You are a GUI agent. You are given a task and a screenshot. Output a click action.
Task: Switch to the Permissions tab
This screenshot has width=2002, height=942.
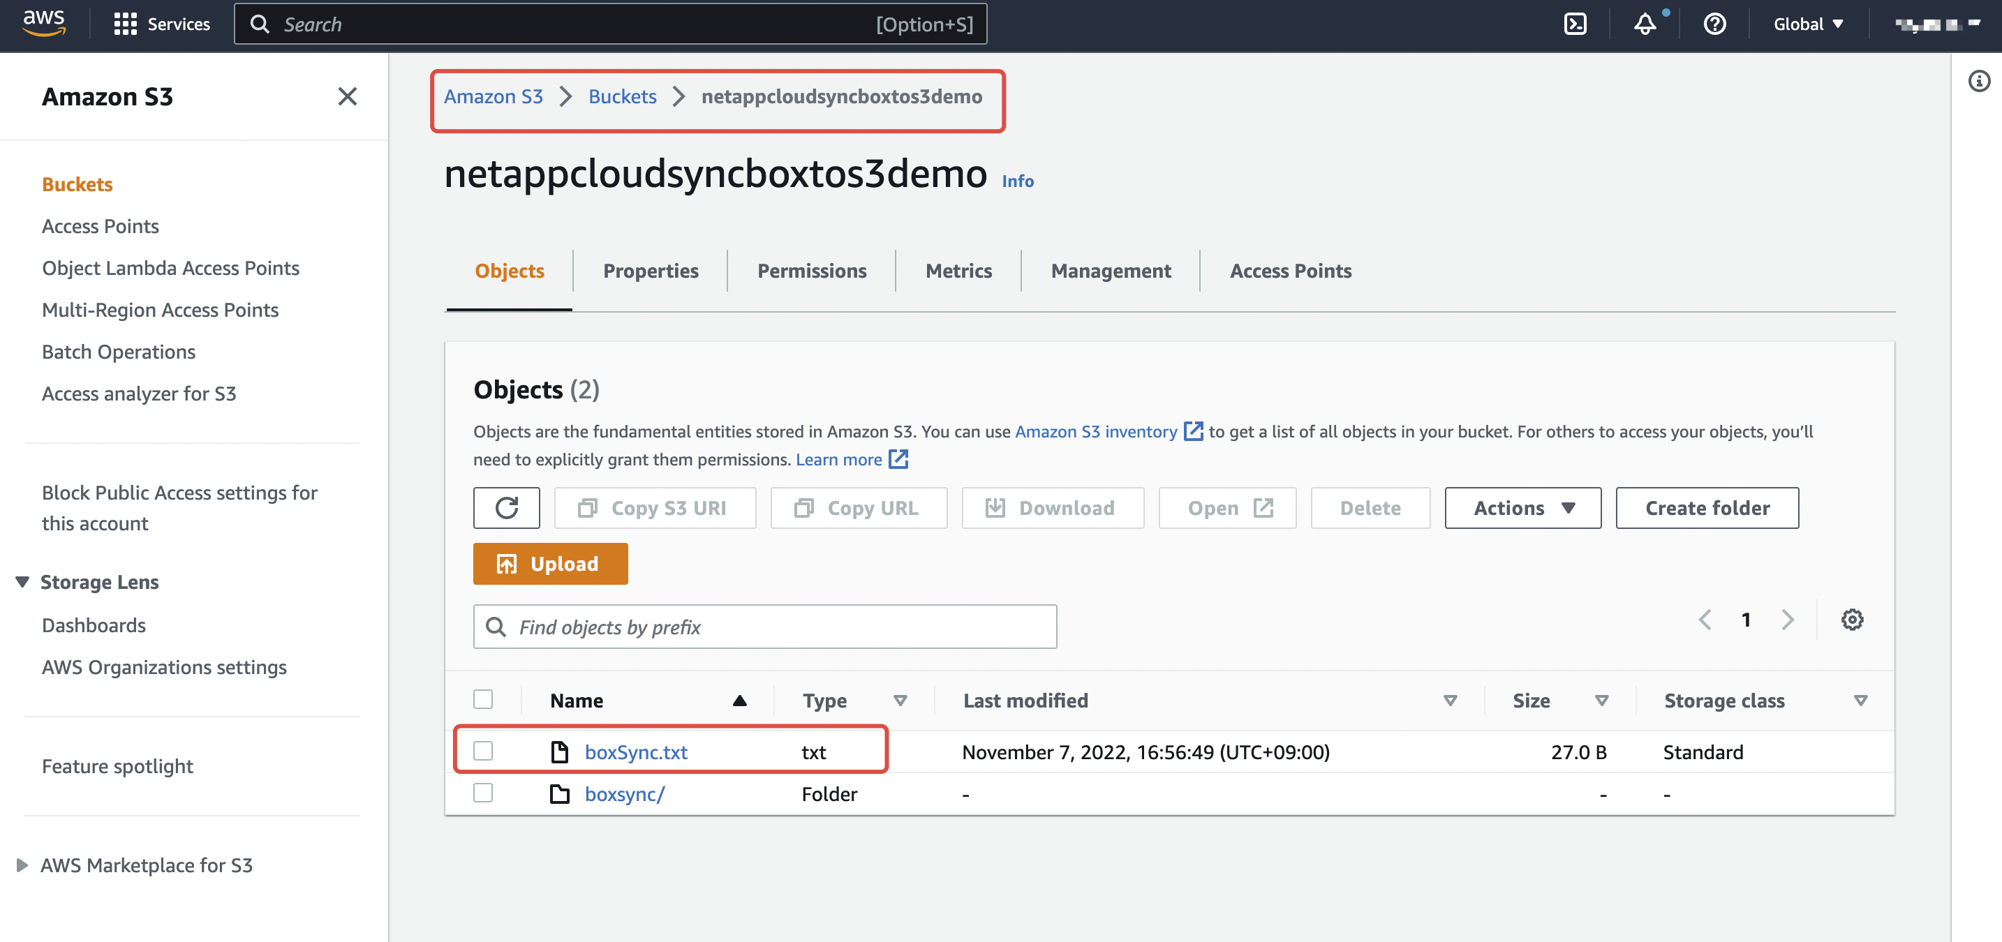tap(811, 270)
